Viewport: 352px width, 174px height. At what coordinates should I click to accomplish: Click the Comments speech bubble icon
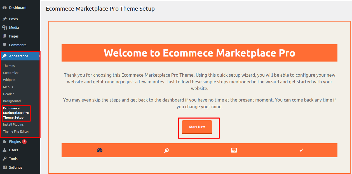(x=4, y=45)
